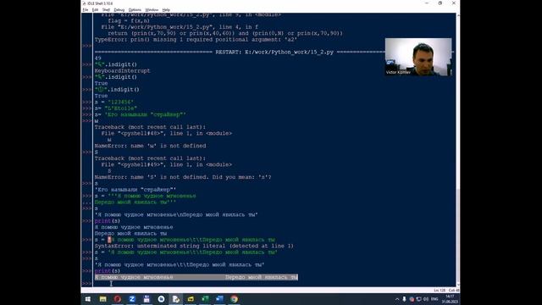The width and height of the screenshot is (542, 305).
Task: Click the status bar line number indicator
Action: point(440,290)
